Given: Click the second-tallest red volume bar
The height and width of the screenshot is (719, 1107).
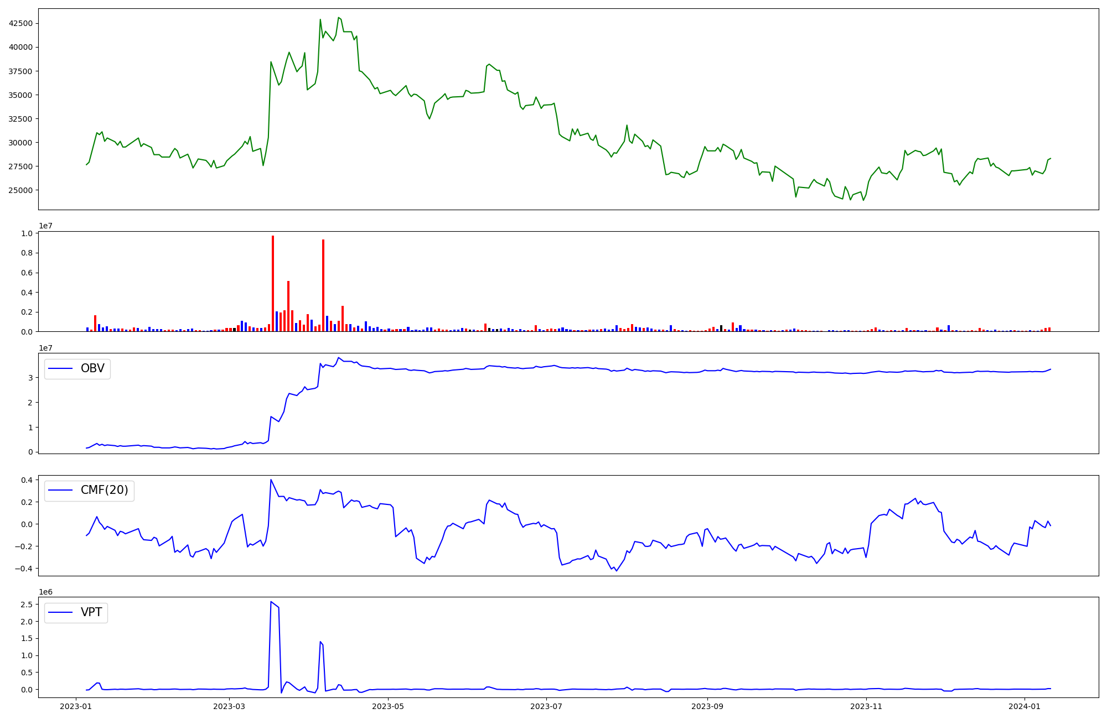Looking at the screenshot, I should [323, 286].
